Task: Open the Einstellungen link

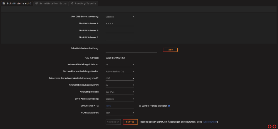Action: [x=210, y=122]
